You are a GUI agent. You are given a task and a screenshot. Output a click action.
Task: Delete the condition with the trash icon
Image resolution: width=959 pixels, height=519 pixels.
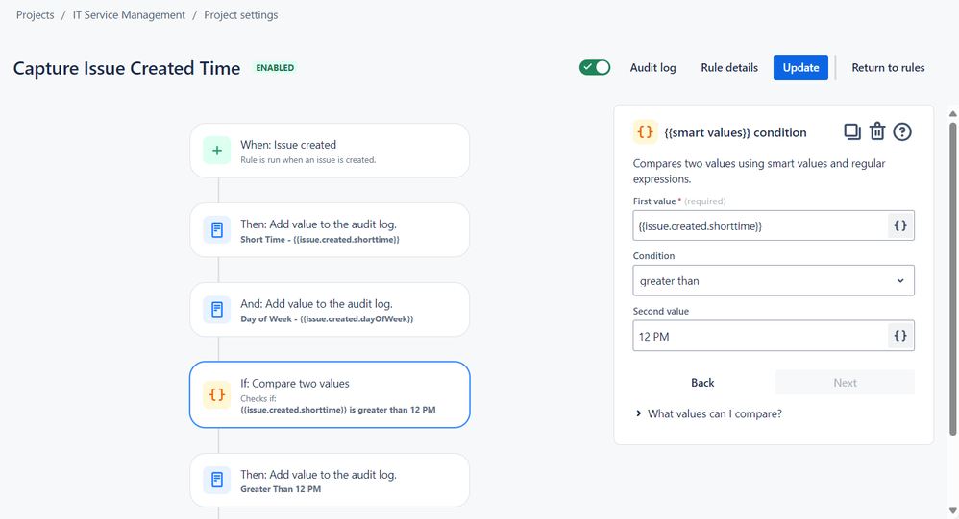(877, 131)
